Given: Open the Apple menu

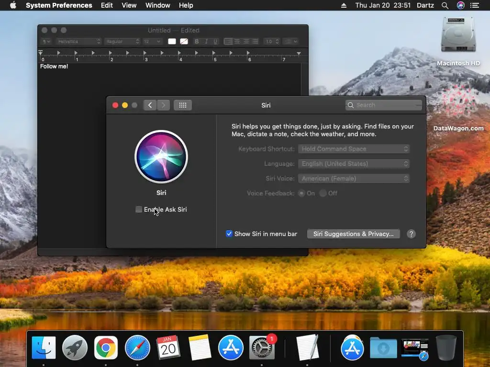Looking at the screenshot, I should point(13,5).
